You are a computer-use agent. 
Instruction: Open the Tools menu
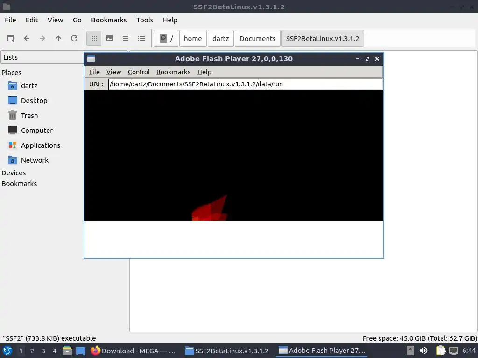tap(145, 20)
